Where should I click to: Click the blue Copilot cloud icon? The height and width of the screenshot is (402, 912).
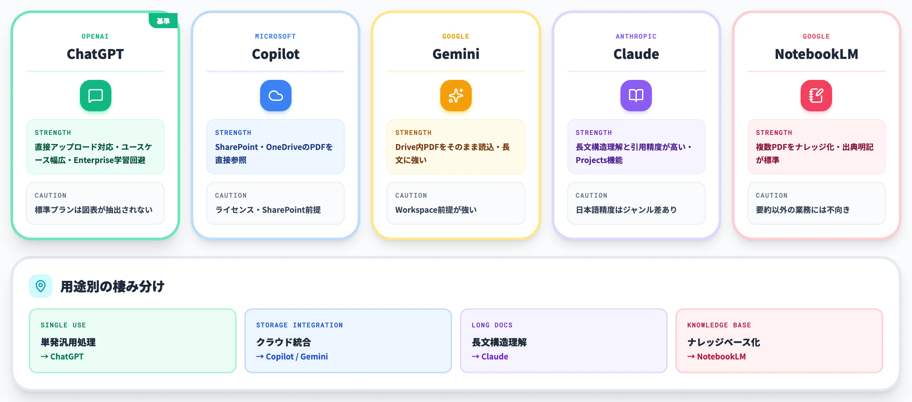[x=275, y=96]
